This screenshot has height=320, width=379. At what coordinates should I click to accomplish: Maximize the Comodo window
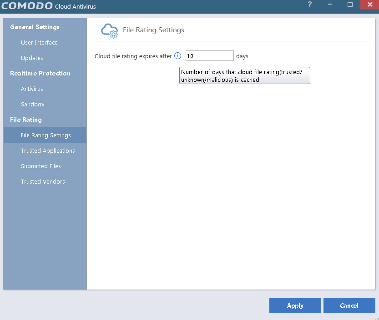(x=350, y=5)
